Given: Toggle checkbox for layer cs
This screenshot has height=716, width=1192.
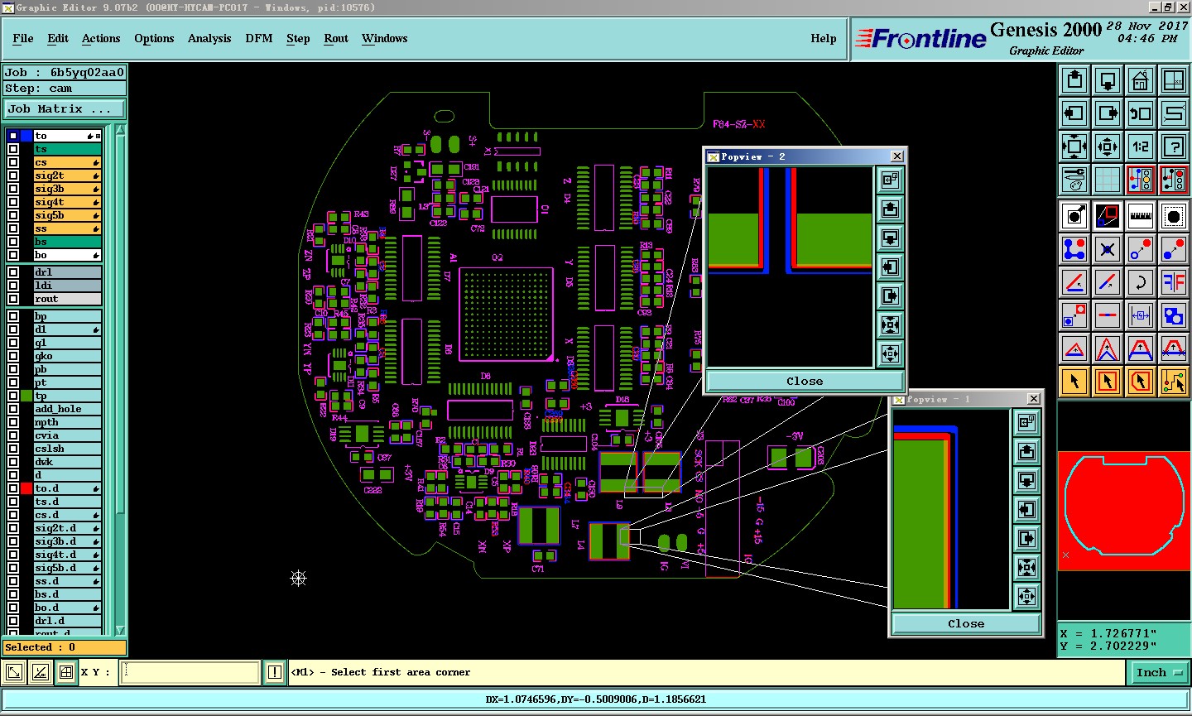Looking at the screenshot, I should (x=13, y=162).
